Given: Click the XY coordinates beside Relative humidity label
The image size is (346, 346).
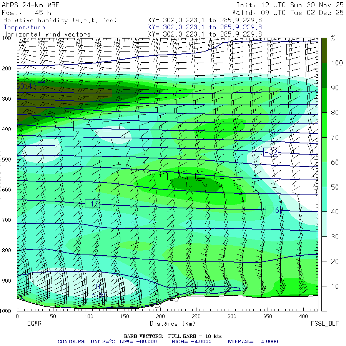Looking at the screenshot, I should coord(205,20).
